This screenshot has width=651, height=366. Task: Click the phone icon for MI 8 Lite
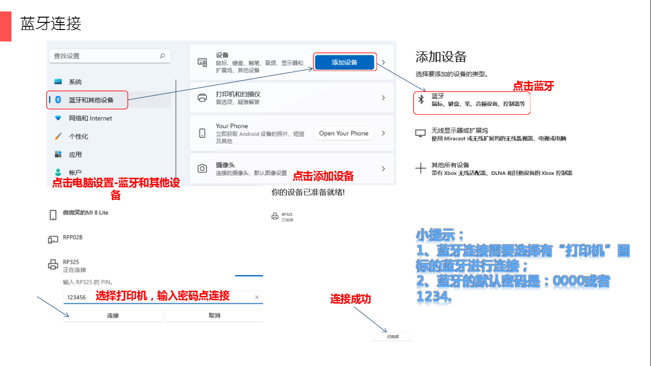click(53, 215)
